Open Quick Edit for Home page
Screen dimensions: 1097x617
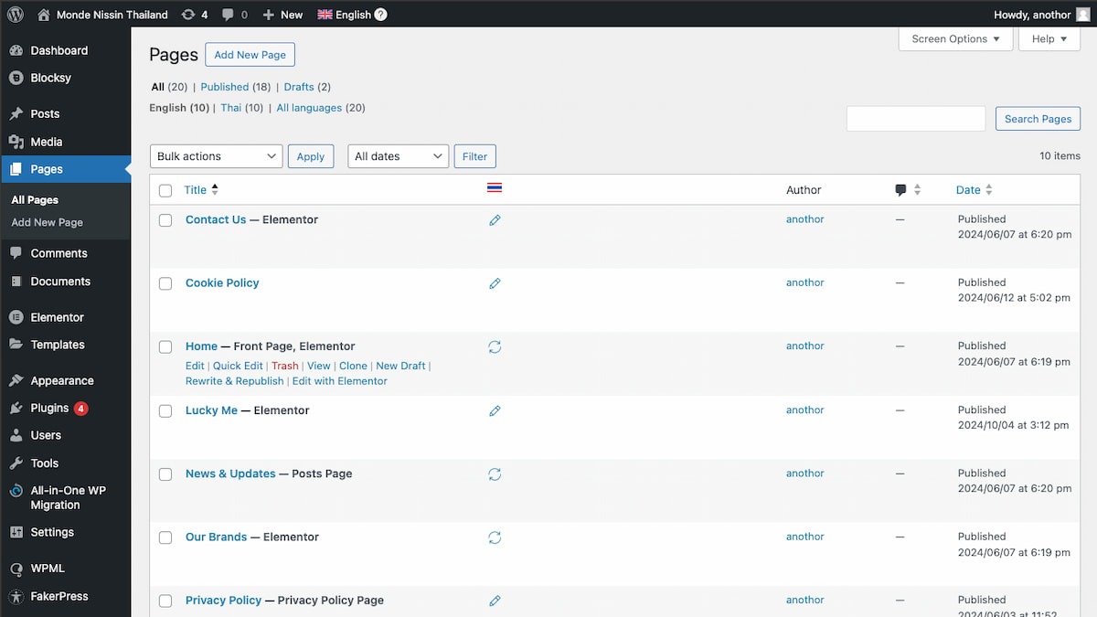pos(238,366)
